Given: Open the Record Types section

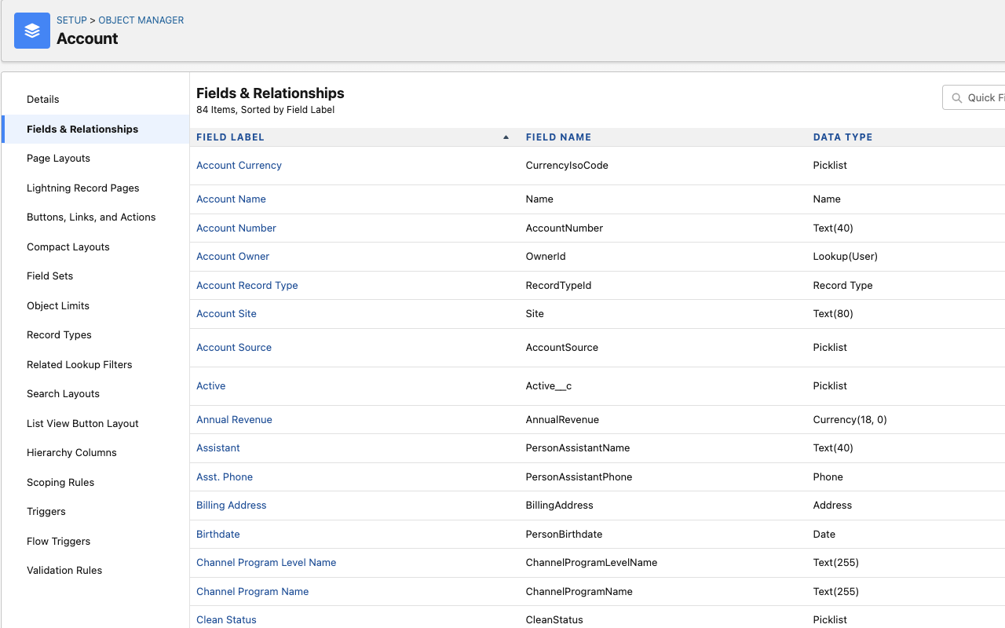Looking at the screenshot, I should coord(59,334).
